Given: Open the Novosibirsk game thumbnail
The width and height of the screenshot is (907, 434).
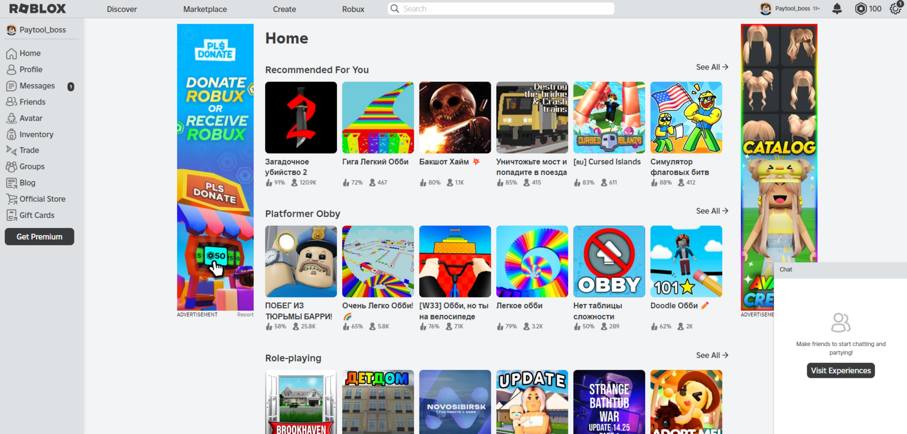Looking at the screenshot, I should 455,402.
